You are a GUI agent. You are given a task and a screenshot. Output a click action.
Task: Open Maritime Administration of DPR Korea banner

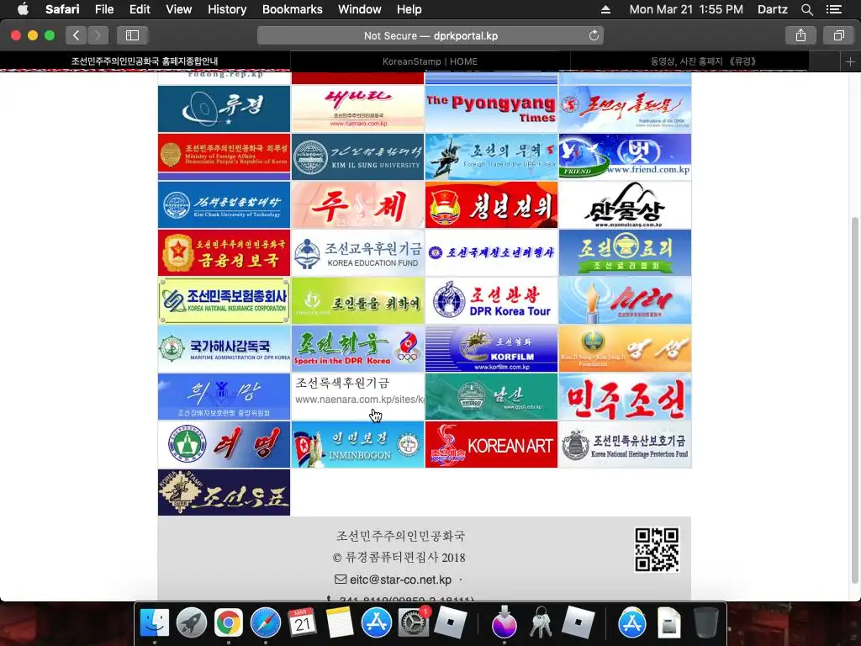pyautogui.click(x=224, y=348)
